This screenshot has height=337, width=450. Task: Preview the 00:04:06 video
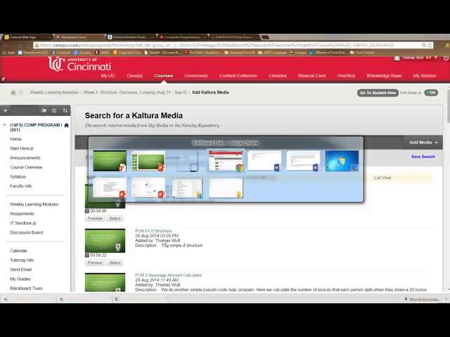(x=95, y=218)
